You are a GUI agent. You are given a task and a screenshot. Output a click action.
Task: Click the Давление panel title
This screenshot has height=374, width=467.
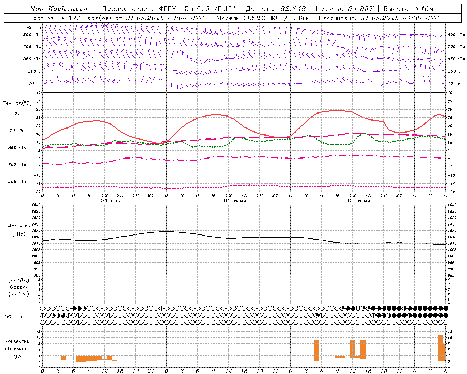click(19, 226)
